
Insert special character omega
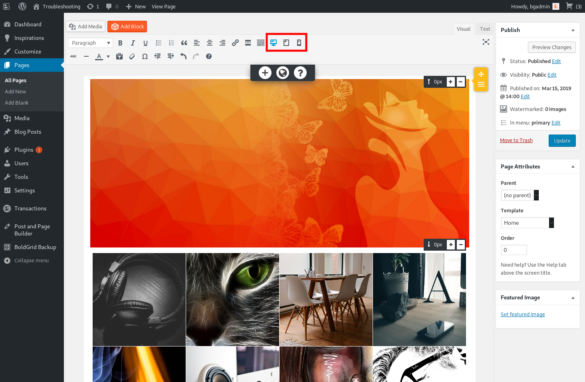point(145,56)
